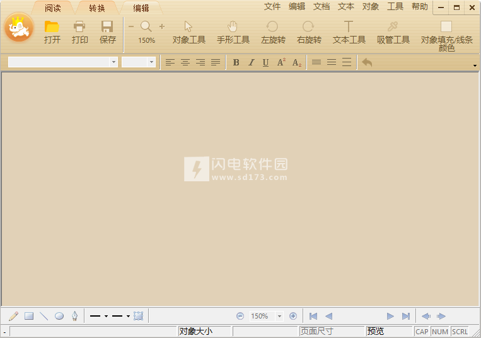Open the 对象 menu
The image size is (481, 338).
pyautogui.click(x=370, y=6)
